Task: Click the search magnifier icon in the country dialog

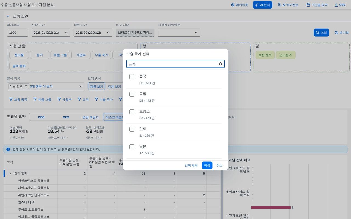Action: [220, 64]
